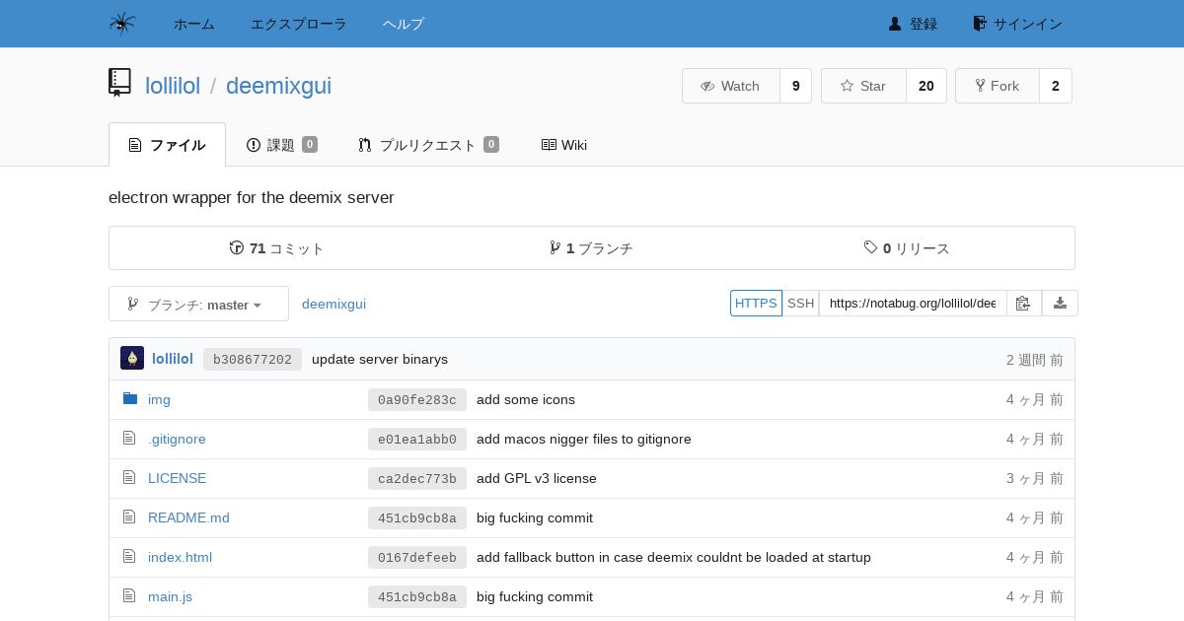Open the サインイン sign-in link
Image resolution: width=1184 pixels, height=621 pixels.
[1017, 24]
